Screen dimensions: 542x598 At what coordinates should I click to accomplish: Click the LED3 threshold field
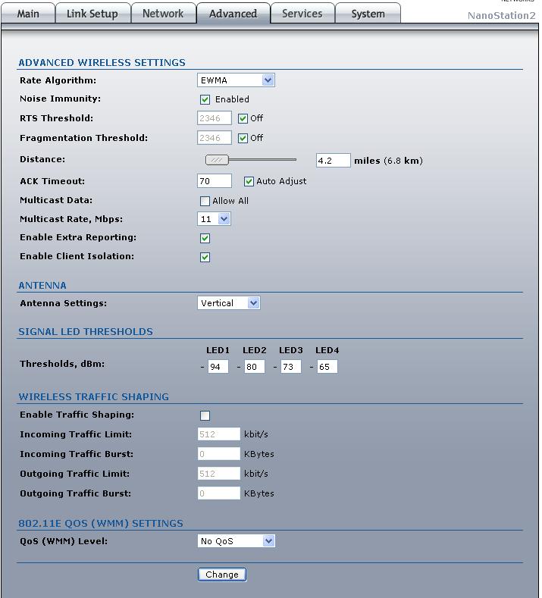point(290,367)
